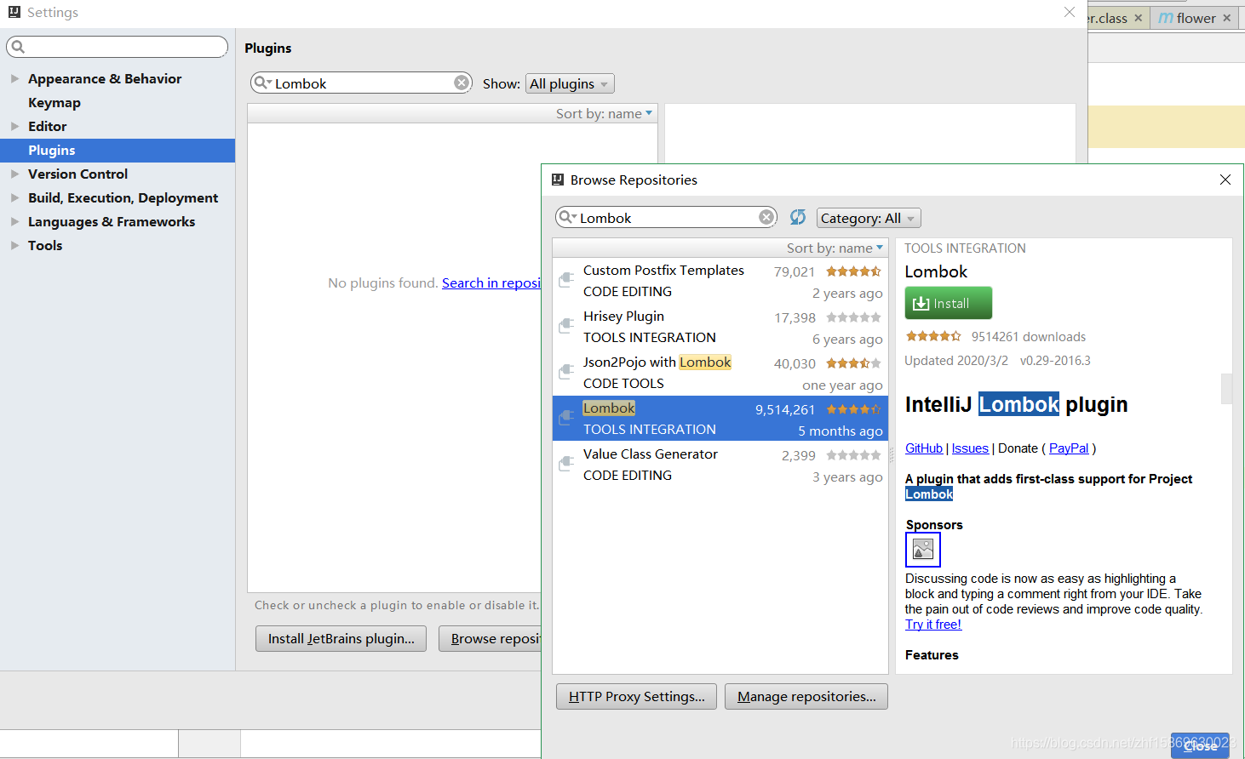Image resolution: width=1245 pixels, height=759 pixels.
Task: Open HTTP Proxy Settings
Action: pyautogui.click(x=636, y=696)
